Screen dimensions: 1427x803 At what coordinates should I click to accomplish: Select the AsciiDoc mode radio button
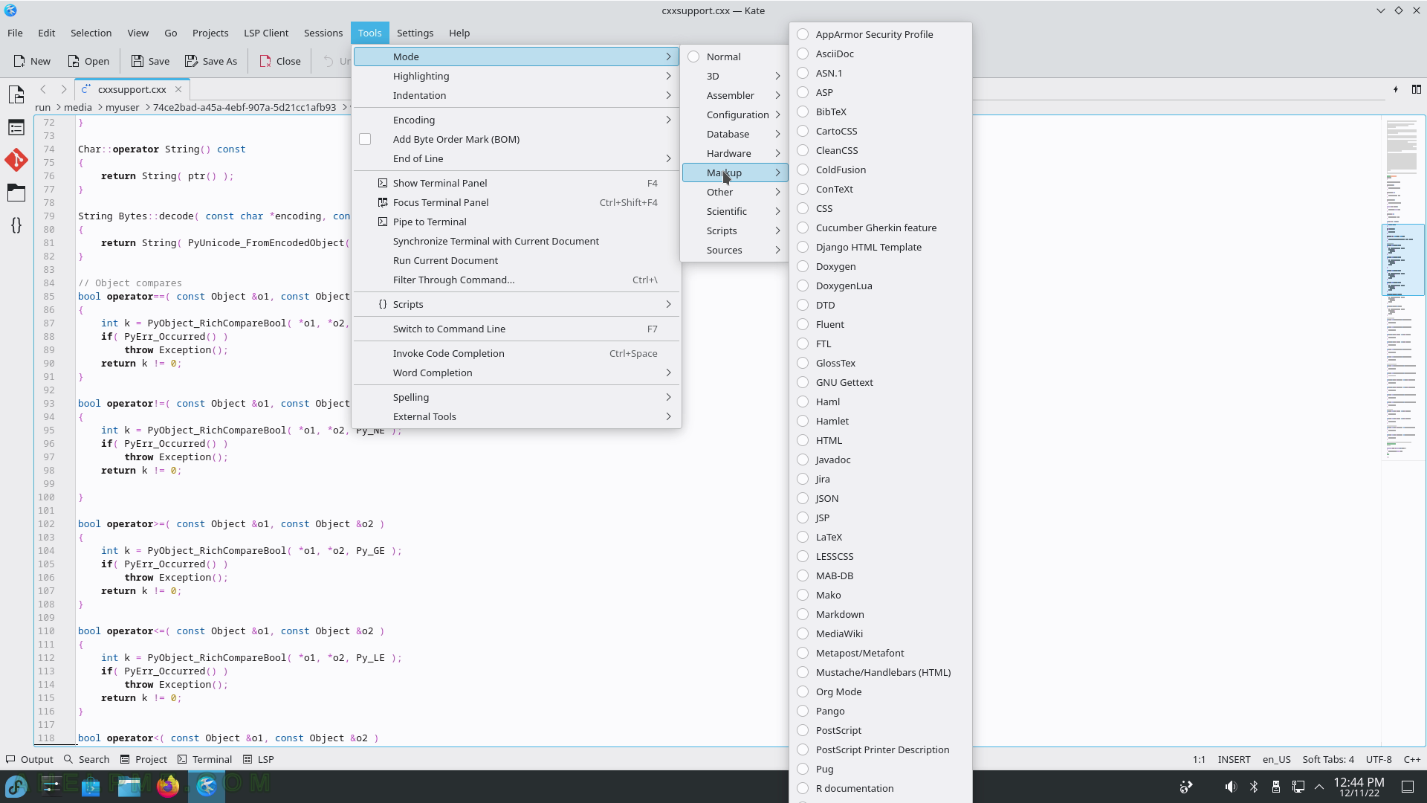803,54
